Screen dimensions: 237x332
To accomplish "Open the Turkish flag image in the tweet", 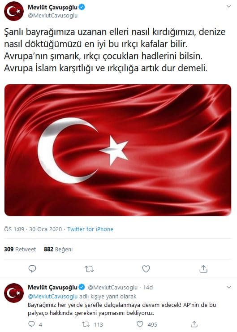I will point(118,150).
